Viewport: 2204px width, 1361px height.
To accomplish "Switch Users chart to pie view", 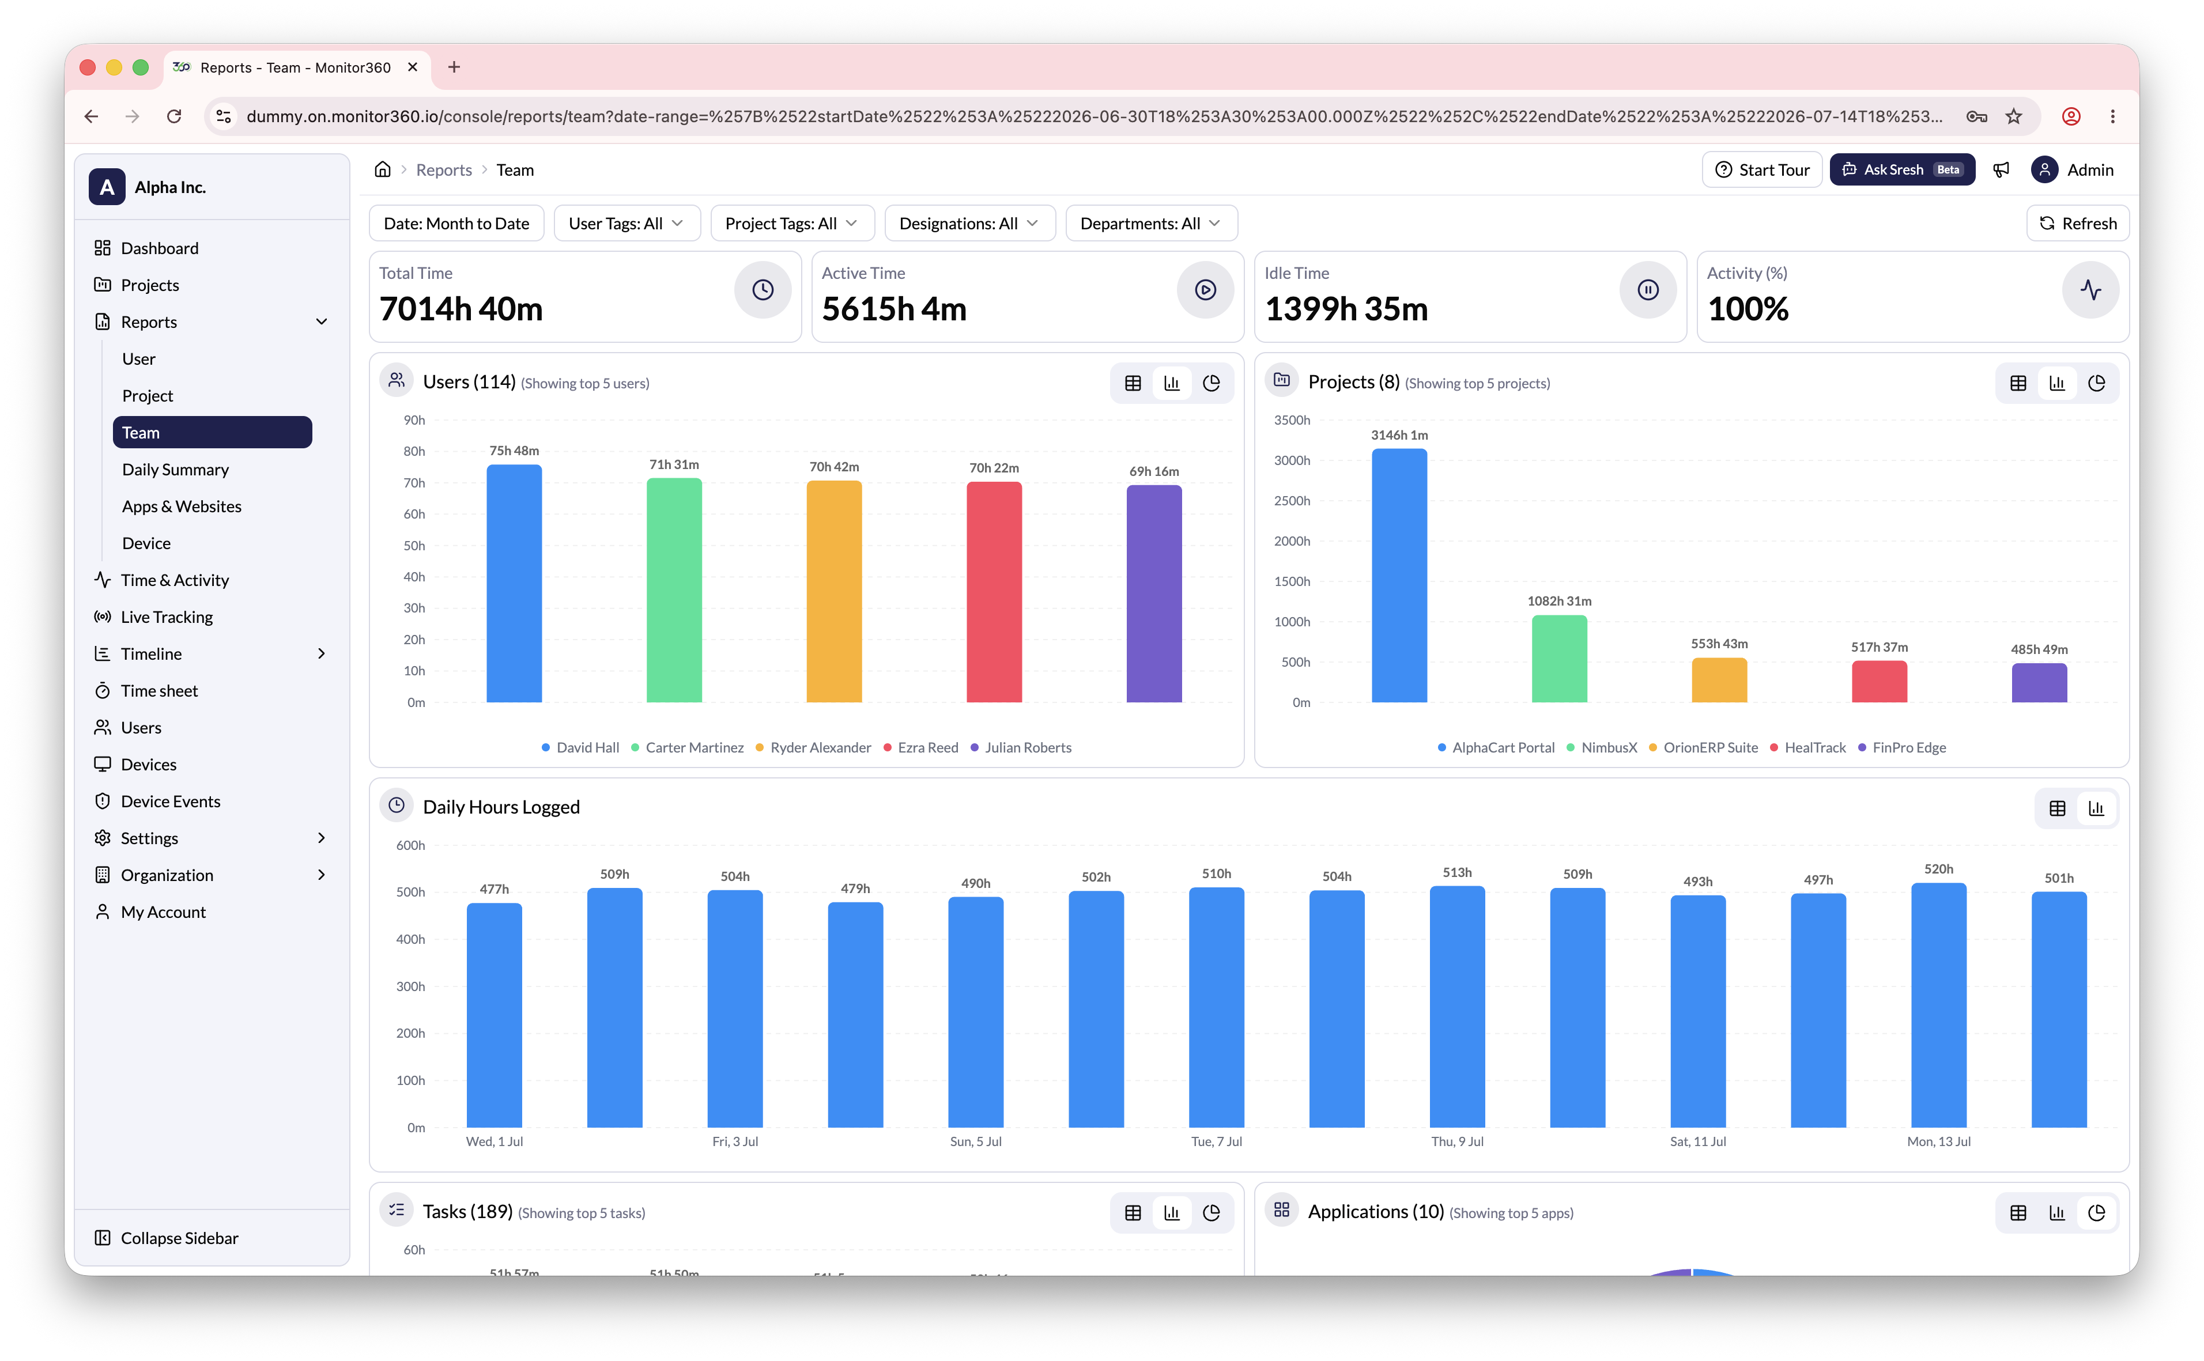I will pyautogui.click(x=1211, y=383).
